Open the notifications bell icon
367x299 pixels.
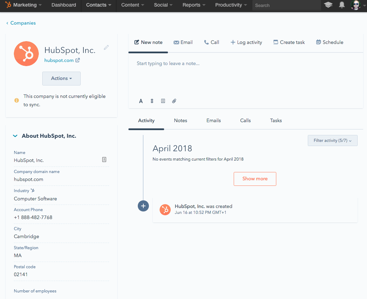[x=342, y=5]
